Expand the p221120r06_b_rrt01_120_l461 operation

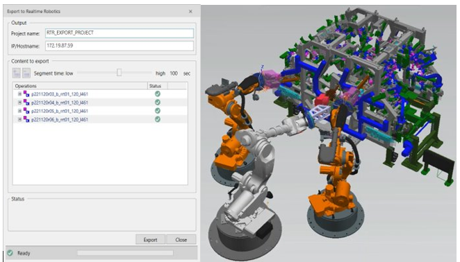coord(19,119)
